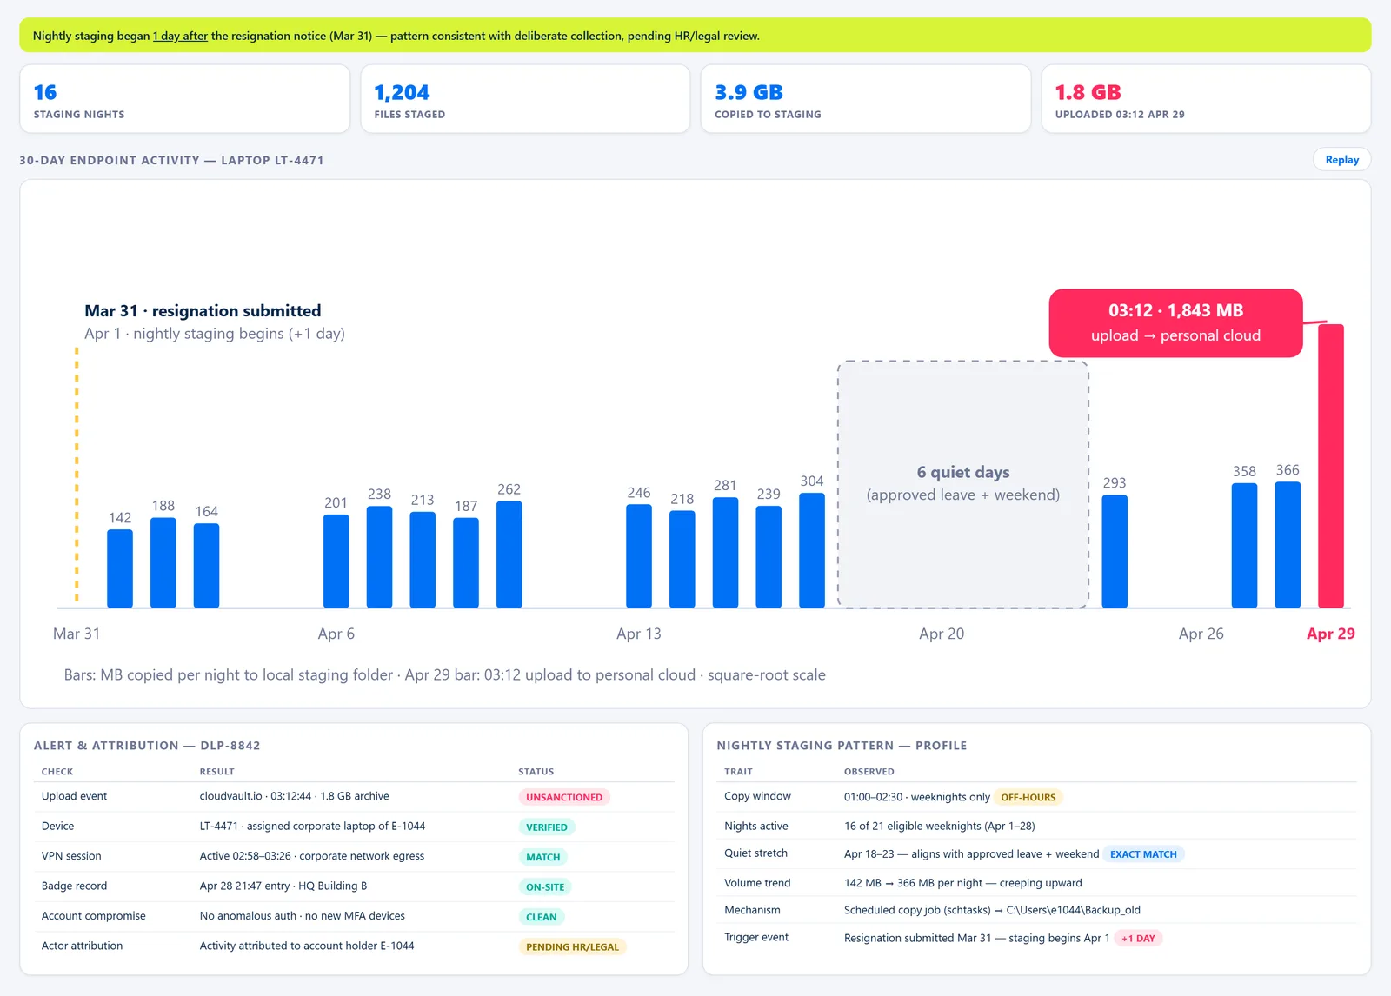Image resolution: width=1391 pixels, height=996 pixels.
Task: Click the Replay button
Action: click(1341, 160)
